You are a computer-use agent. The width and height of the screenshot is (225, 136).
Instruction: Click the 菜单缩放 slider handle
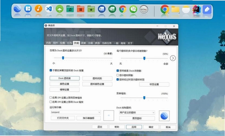[144, 98]
